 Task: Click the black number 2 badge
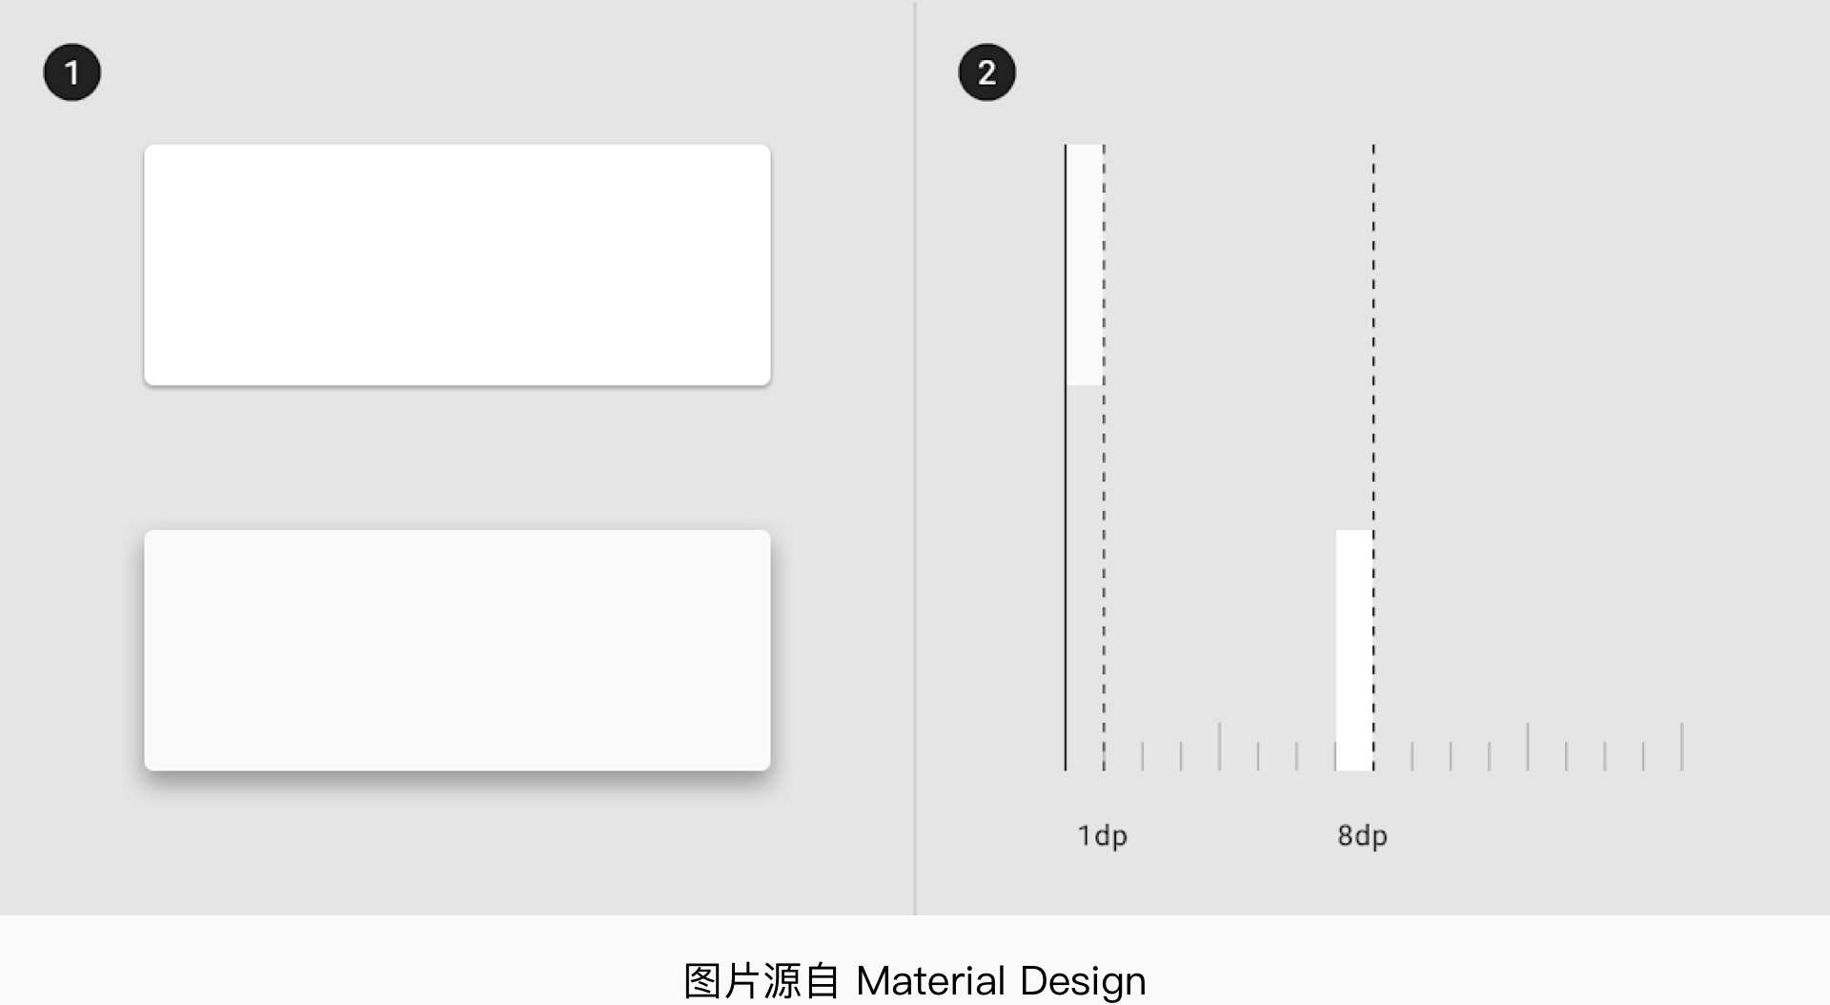(986, 72)
